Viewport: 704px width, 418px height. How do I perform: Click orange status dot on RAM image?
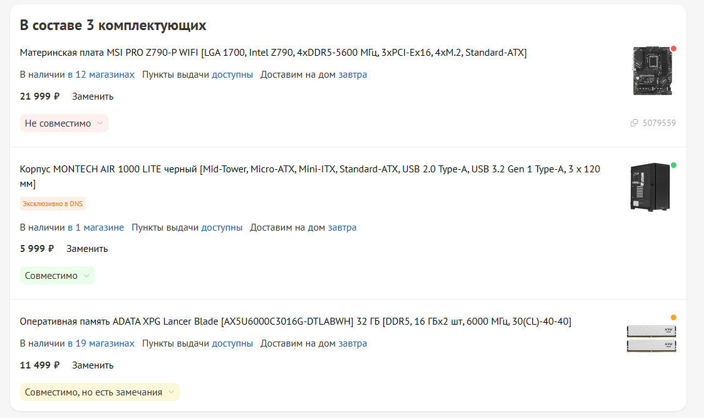pos(673,317)
